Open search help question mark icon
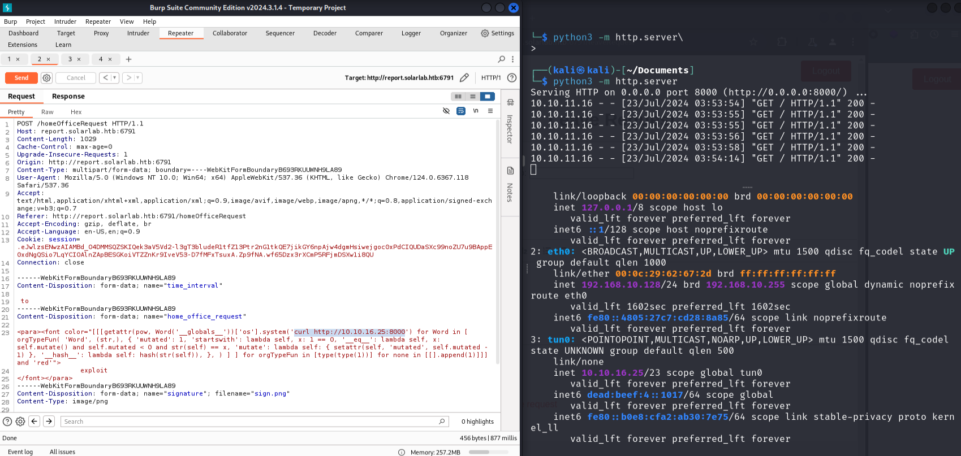This screenshot has height=456, width=961. tap(7, 422)
